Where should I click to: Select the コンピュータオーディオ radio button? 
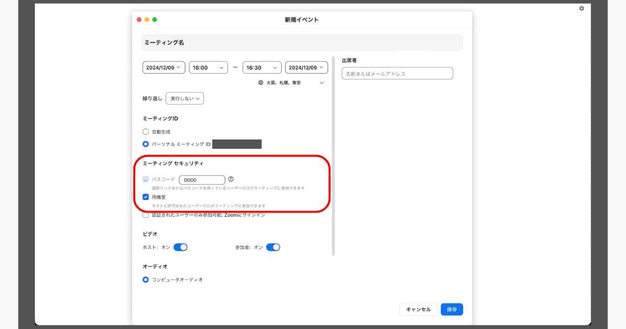[x=146, y=279]
